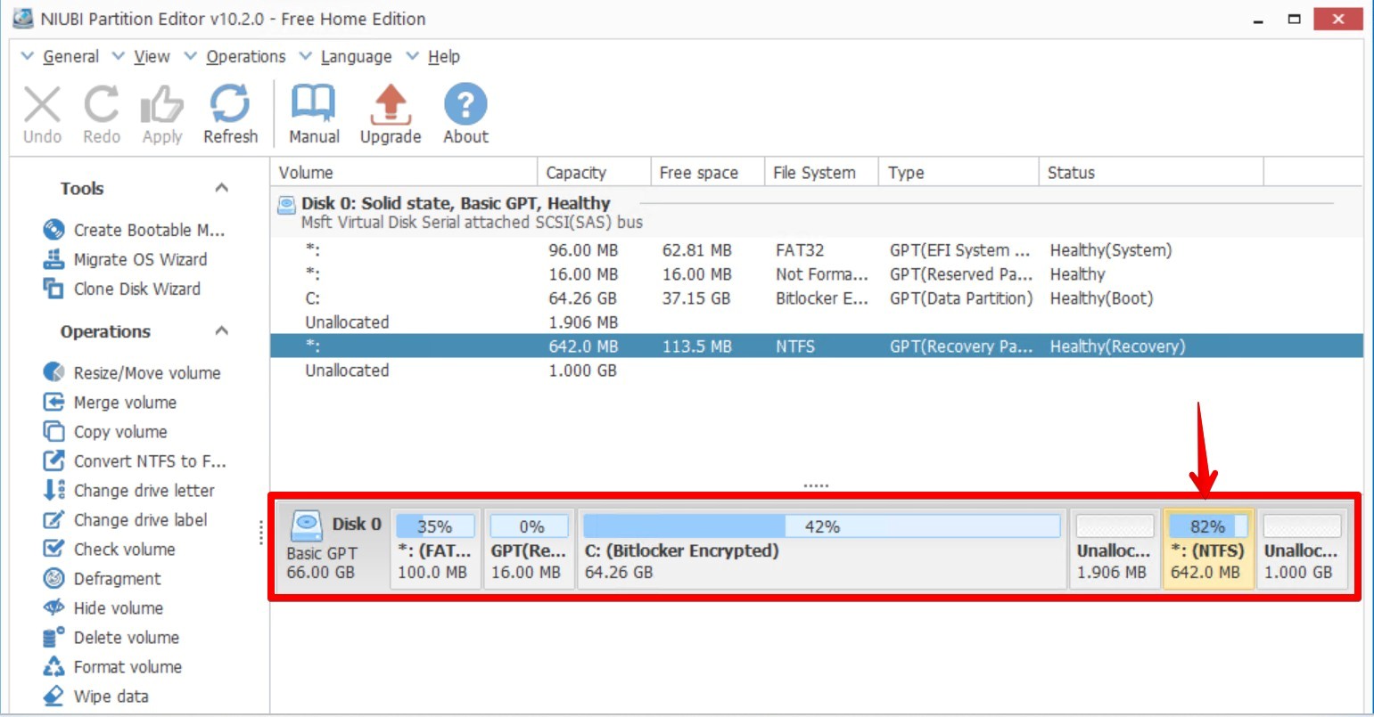The width and height of the screenshot is (1374, 717).
Task: Sort by Free space column header
Action: [708, 173]
